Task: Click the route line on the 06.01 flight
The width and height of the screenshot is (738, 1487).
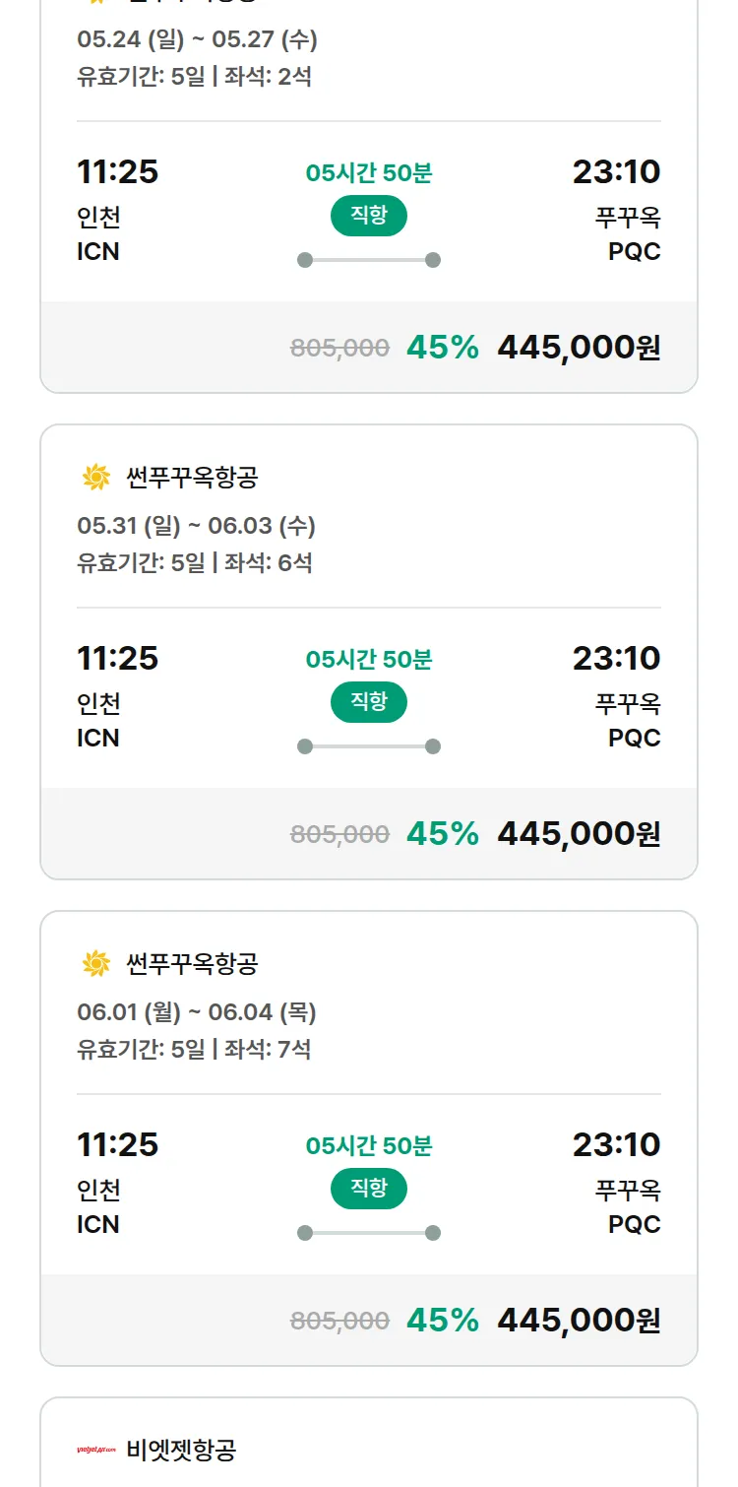Action: click(x=369, y=1233)
